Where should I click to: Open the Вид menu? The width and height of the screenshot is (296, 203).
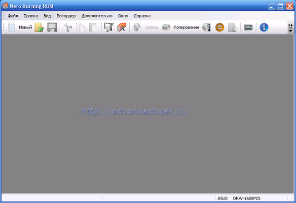coord(47,16)
